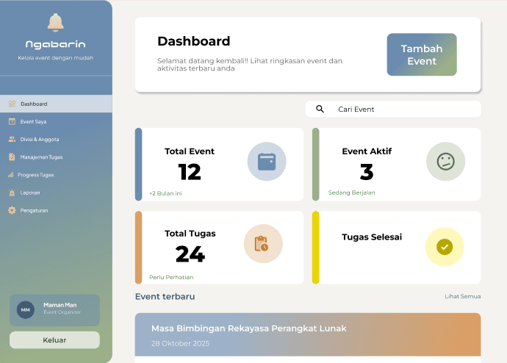Click the 'Event terbaru' heading

click(x=165, y=296)
